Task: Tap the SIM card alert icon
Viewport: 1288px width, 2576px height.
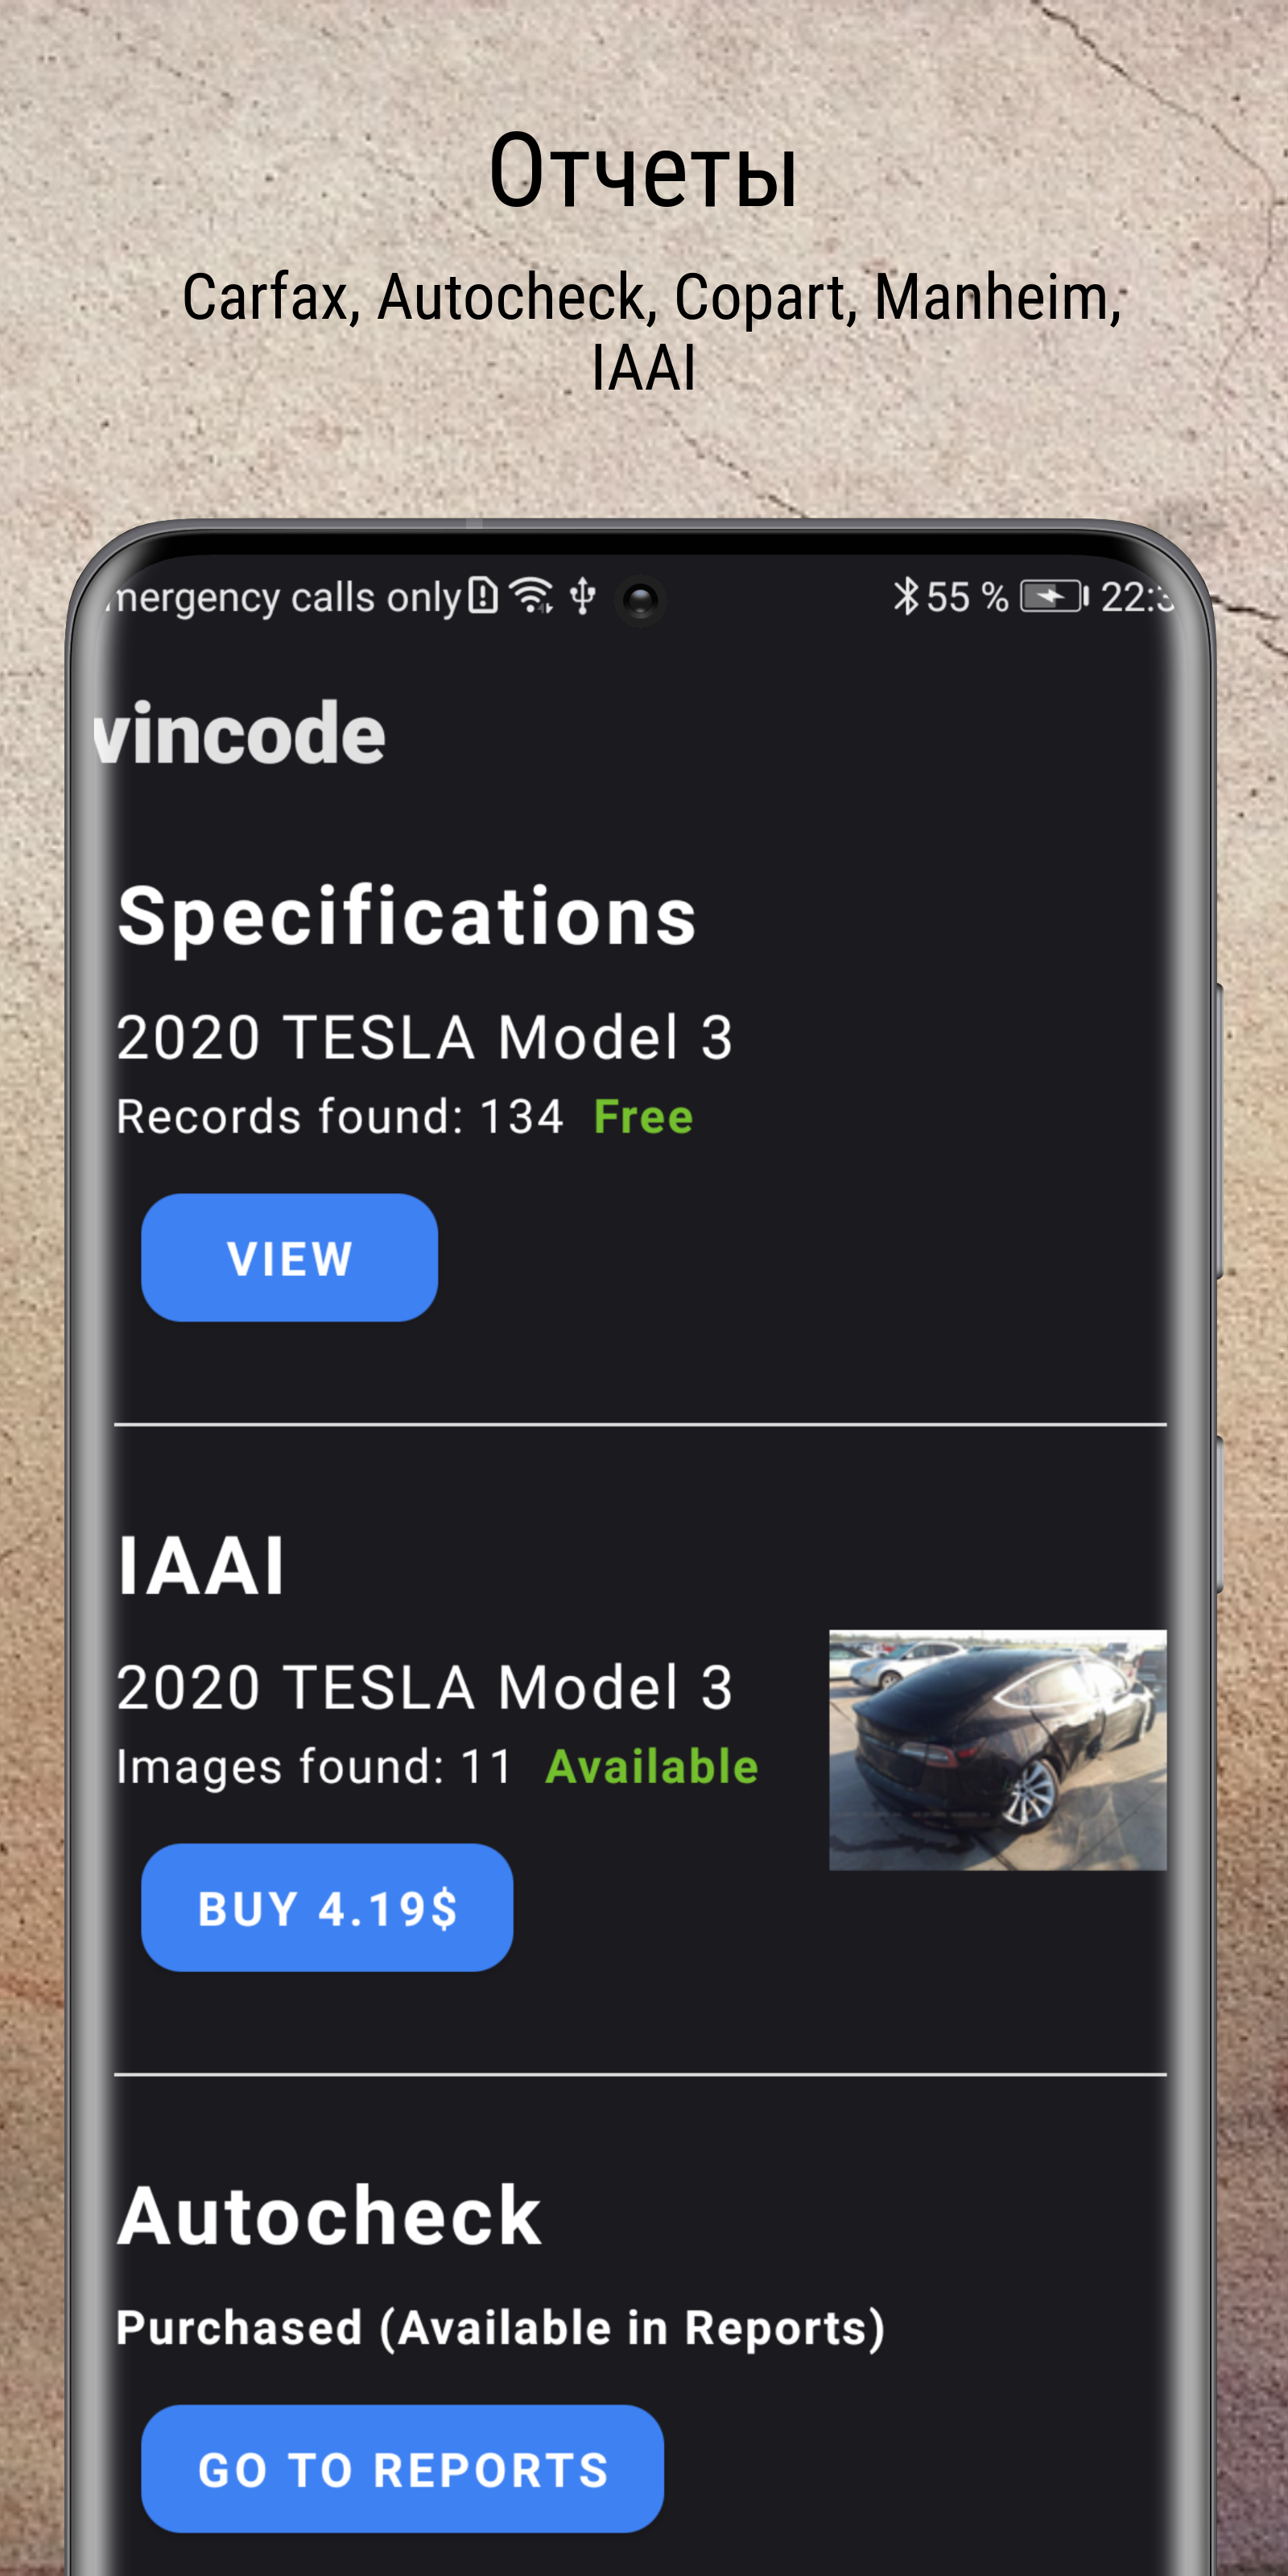Action: [x=483, y=596]
